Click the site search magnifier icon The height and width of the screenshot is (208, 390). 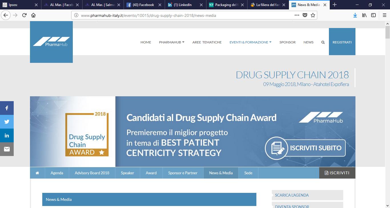tap(323, 42)
